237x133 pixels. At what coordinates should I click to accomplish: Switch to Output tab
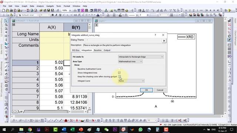click(x=107, y=50)
